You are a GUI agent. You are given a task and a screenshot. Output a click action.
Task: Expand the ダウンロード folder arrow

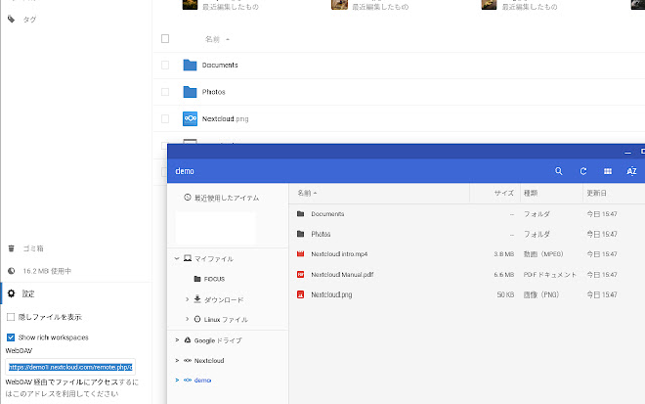point(187,299)
